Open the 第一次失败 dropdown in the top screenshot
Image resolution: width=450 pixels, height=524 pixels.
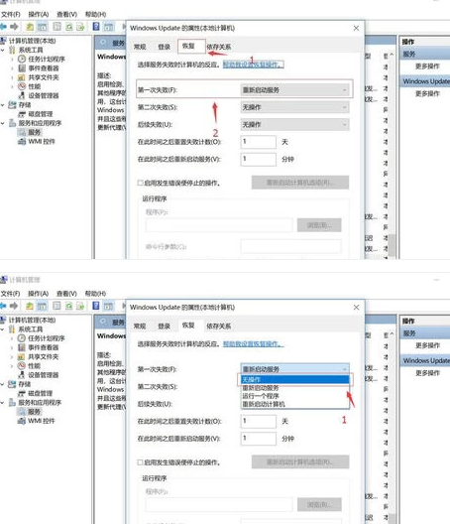click(294, 89)
